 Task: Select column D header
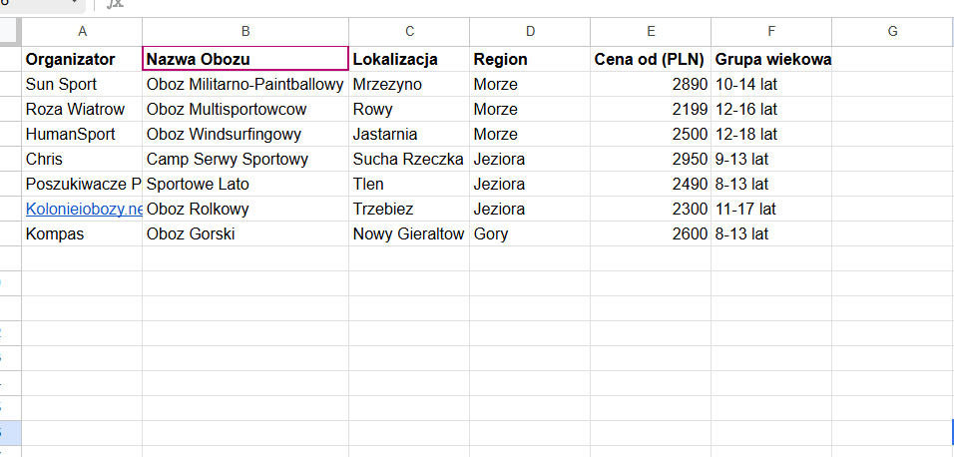coord(530,31)
